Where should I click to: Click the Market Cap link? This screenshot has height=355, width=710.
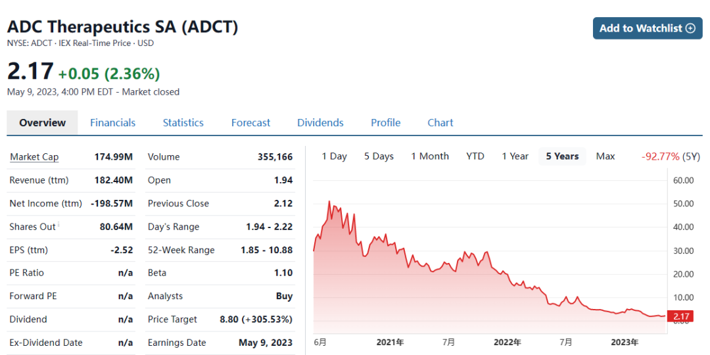(34, 157)
